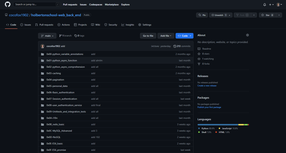Image resolution: width=286 pixels, height=153 pixels.
Task: Open folder 0x06-Basic_authentication
Action: 60,92
